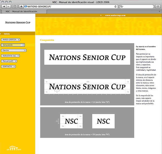Click the green zoom window button
Image resolution: width=162 pixels, height=154 pixels.
tap(10, 2)
